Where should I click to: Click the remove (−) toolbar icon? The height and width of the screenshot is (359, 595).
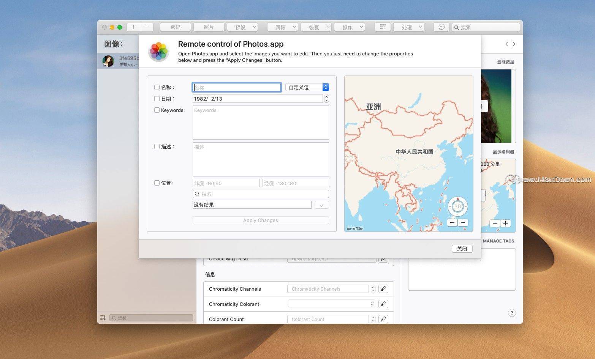(147, 27)
